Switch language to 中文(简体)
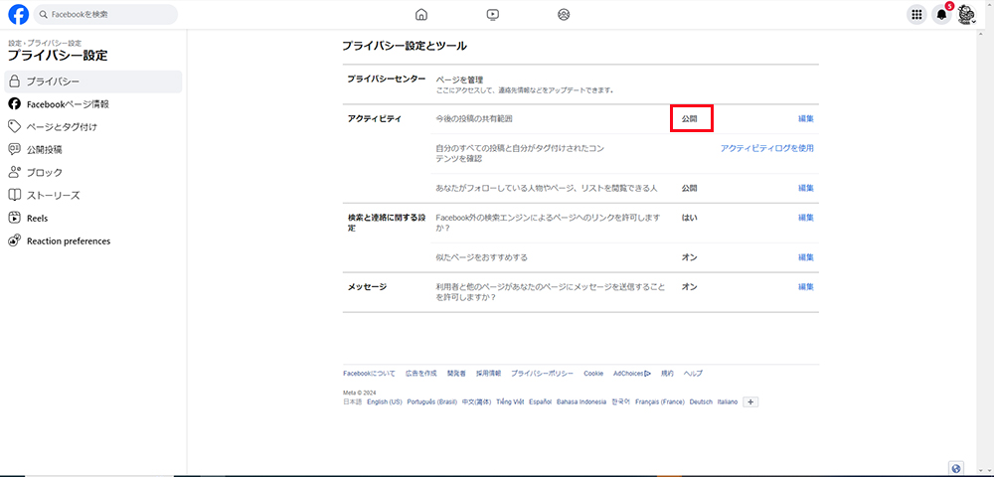Image resolution: width=994 pixels, height=477 pixels. coord(476,402)
